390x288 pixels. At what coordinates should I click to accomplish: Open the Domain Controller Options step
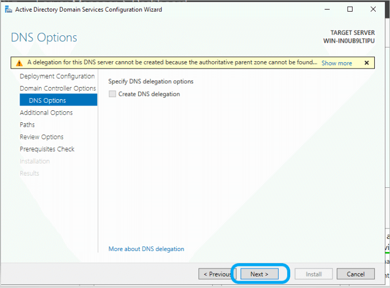58,88
